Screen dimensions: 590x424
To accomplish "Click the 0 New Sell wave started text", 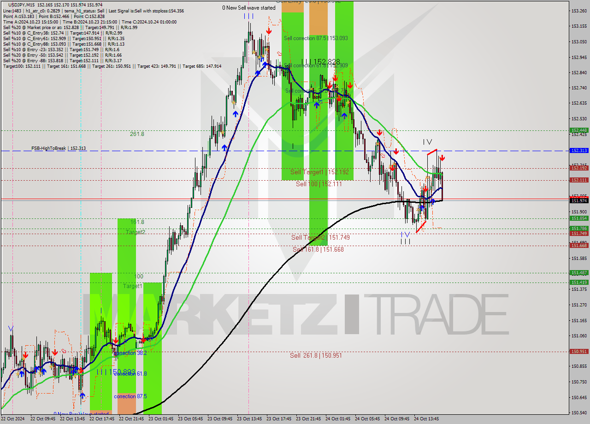I will pyautogui.click(x=248, y=8).
